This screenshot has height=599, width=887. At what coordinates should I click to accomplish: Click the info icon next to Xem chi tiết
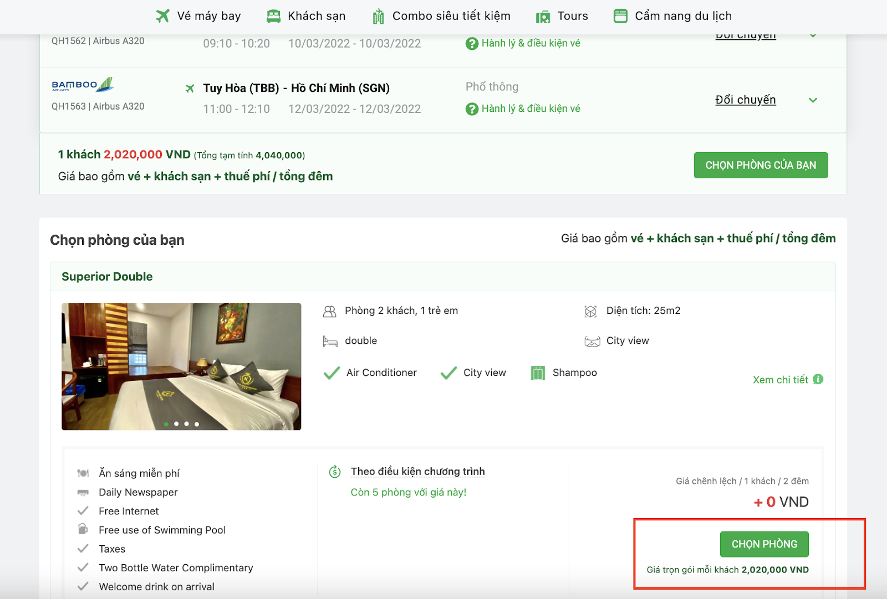pos(818,379)
